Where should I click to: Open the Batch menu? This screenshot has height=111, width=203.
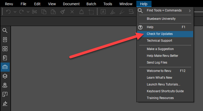click(91, 4)
